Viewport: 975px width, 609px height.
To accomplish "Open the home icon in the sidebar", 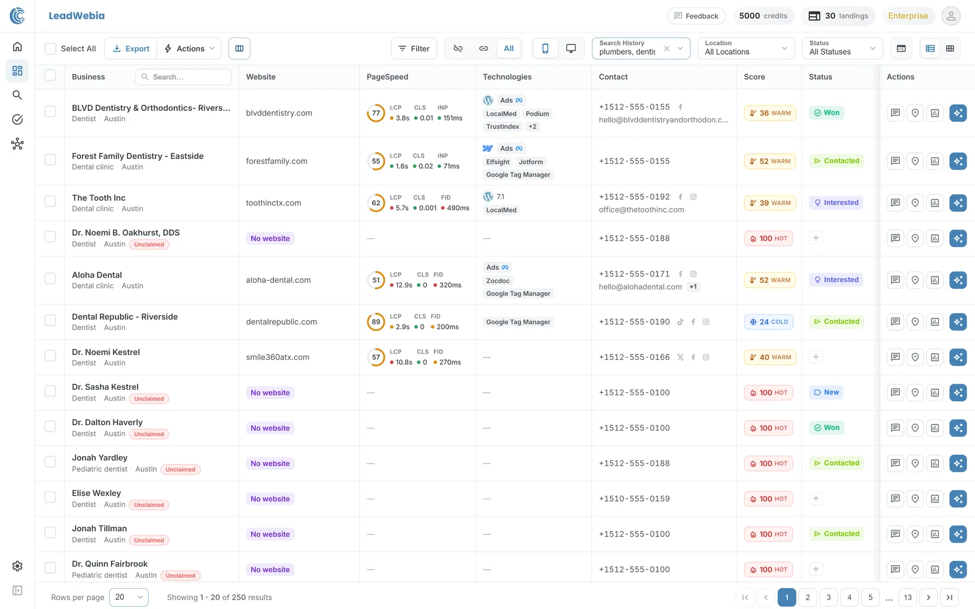I will (x=17, y=46).
